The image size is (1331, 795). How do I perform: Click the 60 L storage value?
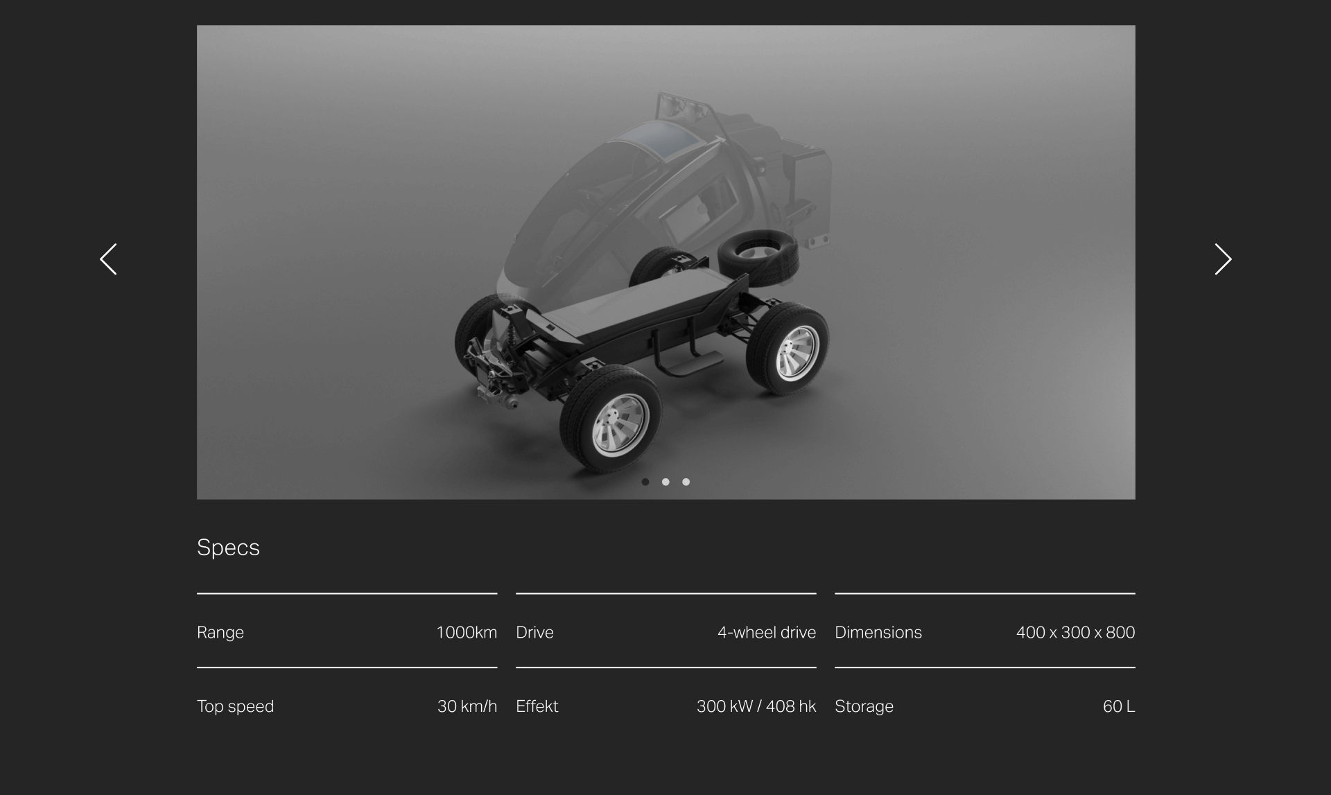point(1119,706)
